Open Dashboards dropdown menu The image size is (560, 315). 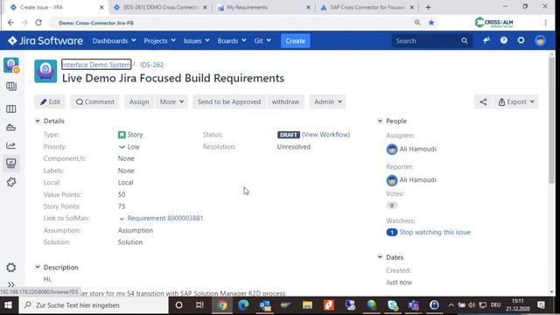coord(114,41)
